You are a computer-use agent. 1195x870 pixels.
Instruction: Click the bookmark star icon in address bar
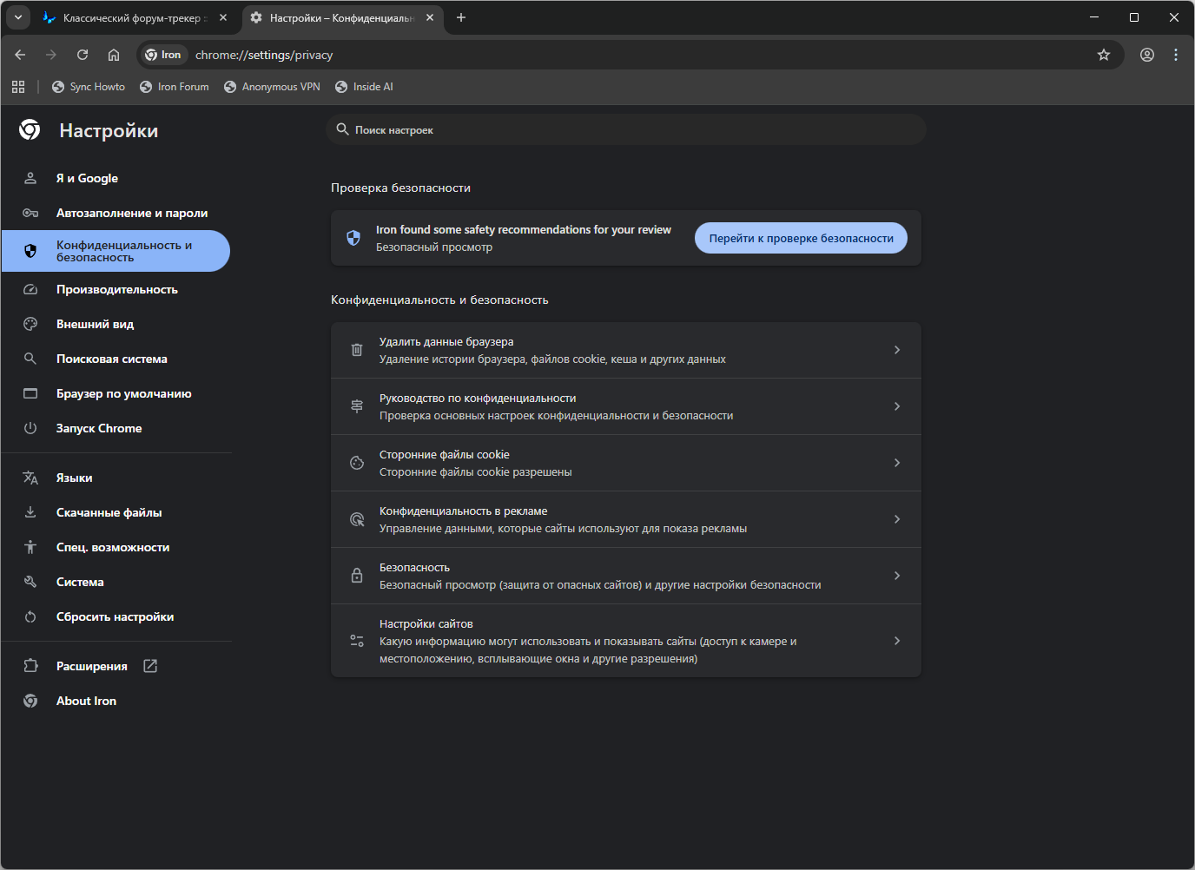click(x=1104, y=55)
